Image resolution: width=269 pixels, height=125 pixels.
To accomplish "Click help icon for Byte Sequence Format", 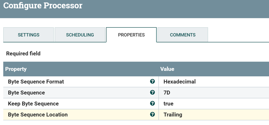I will tap(152, 81).
